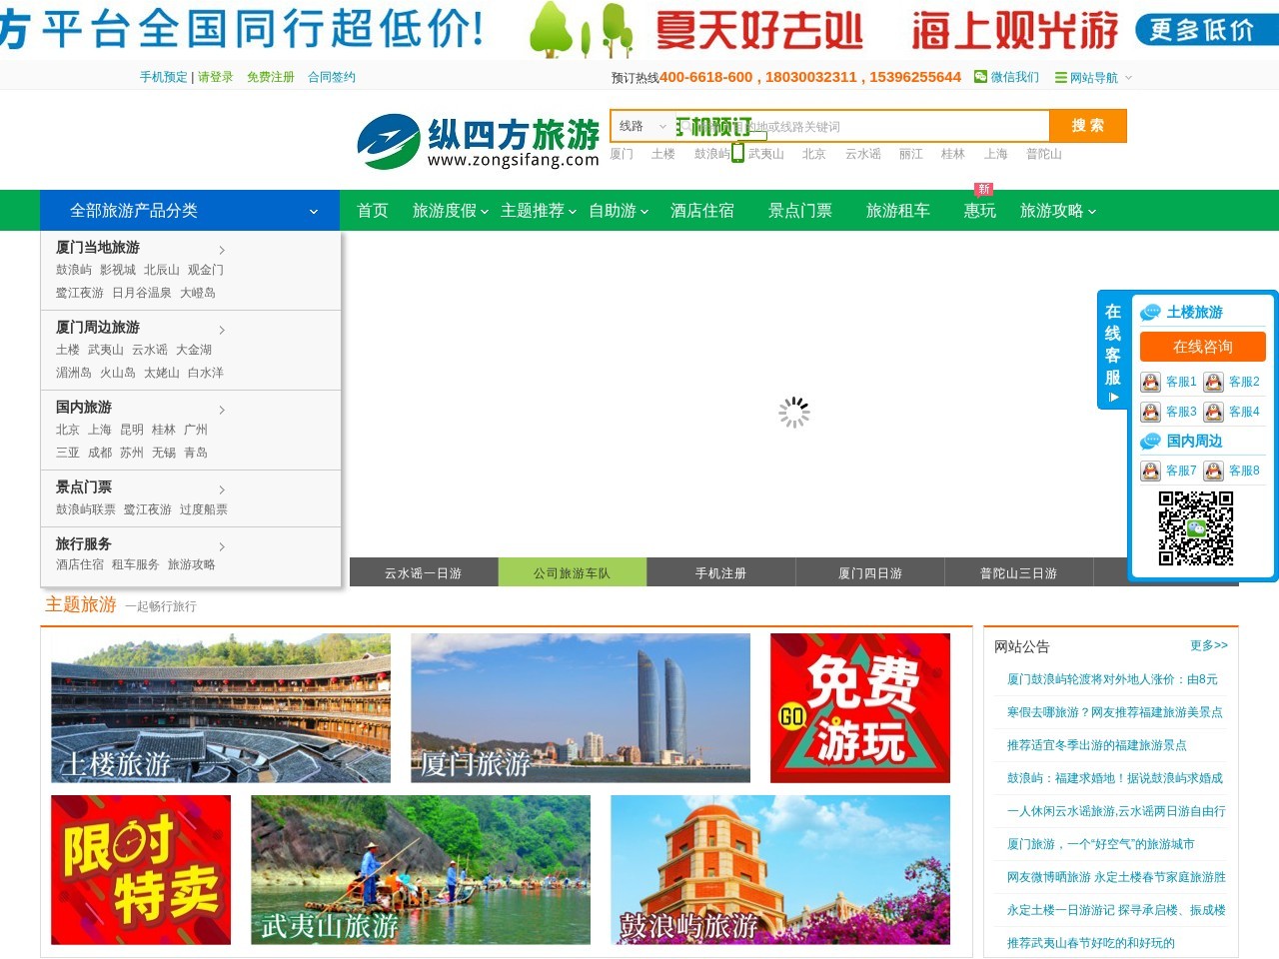Viewport: 1279px width, 959px height.
Task: Open QQ chat with 客服1
Action: pyautogui.click(x=1170, y=382)
